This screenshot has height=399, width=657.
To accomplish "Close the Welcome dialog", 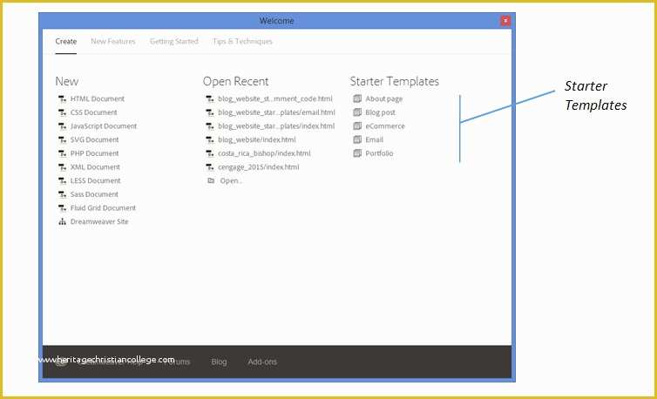I will [x=505, y=21].
